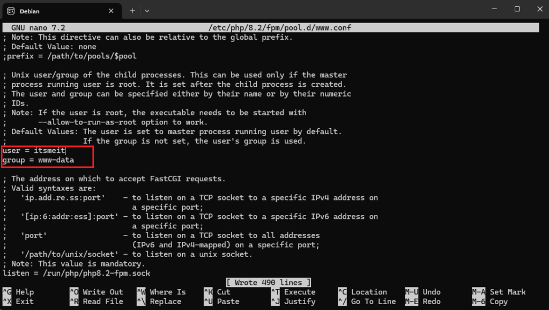Select the Write Out shortcut

point(102,292)
